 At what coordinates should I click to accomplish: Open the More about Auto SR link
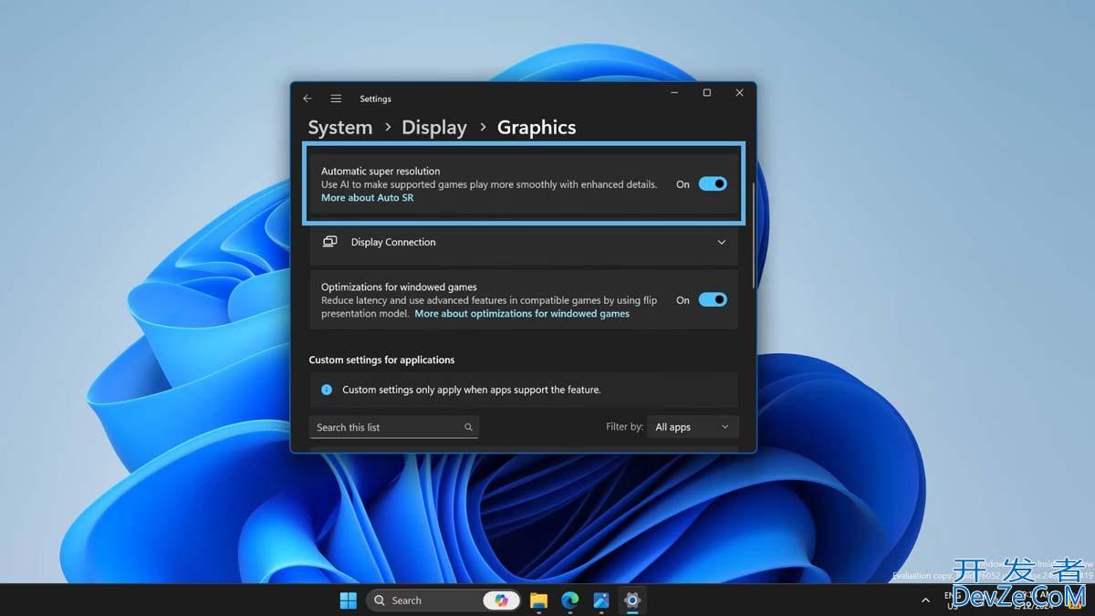[367, 198]
